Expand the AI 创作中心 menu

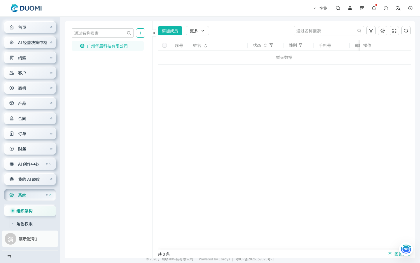30,164
